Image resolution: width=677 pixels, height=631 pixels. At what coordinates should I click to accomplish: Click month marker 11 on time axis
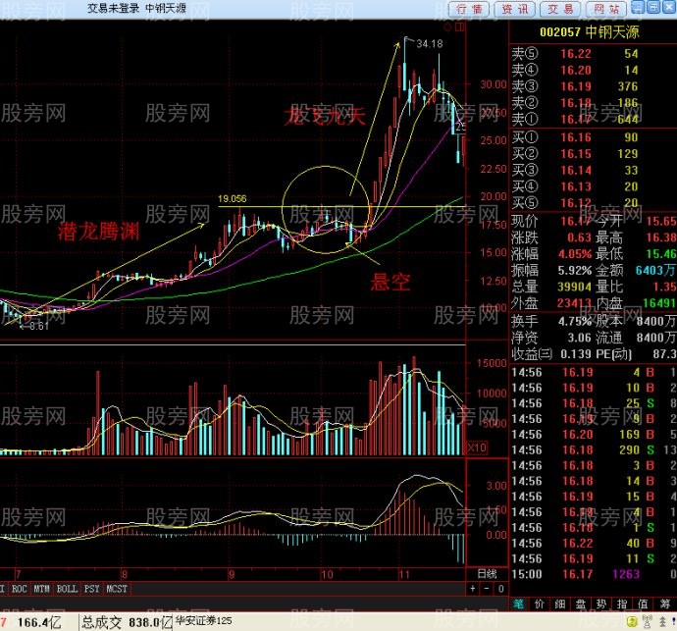click(x=403, y=574)
